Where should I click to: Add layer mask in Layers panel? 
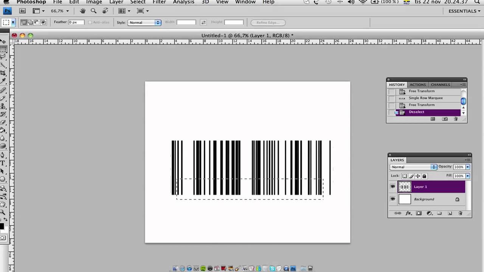coord(419,213)
